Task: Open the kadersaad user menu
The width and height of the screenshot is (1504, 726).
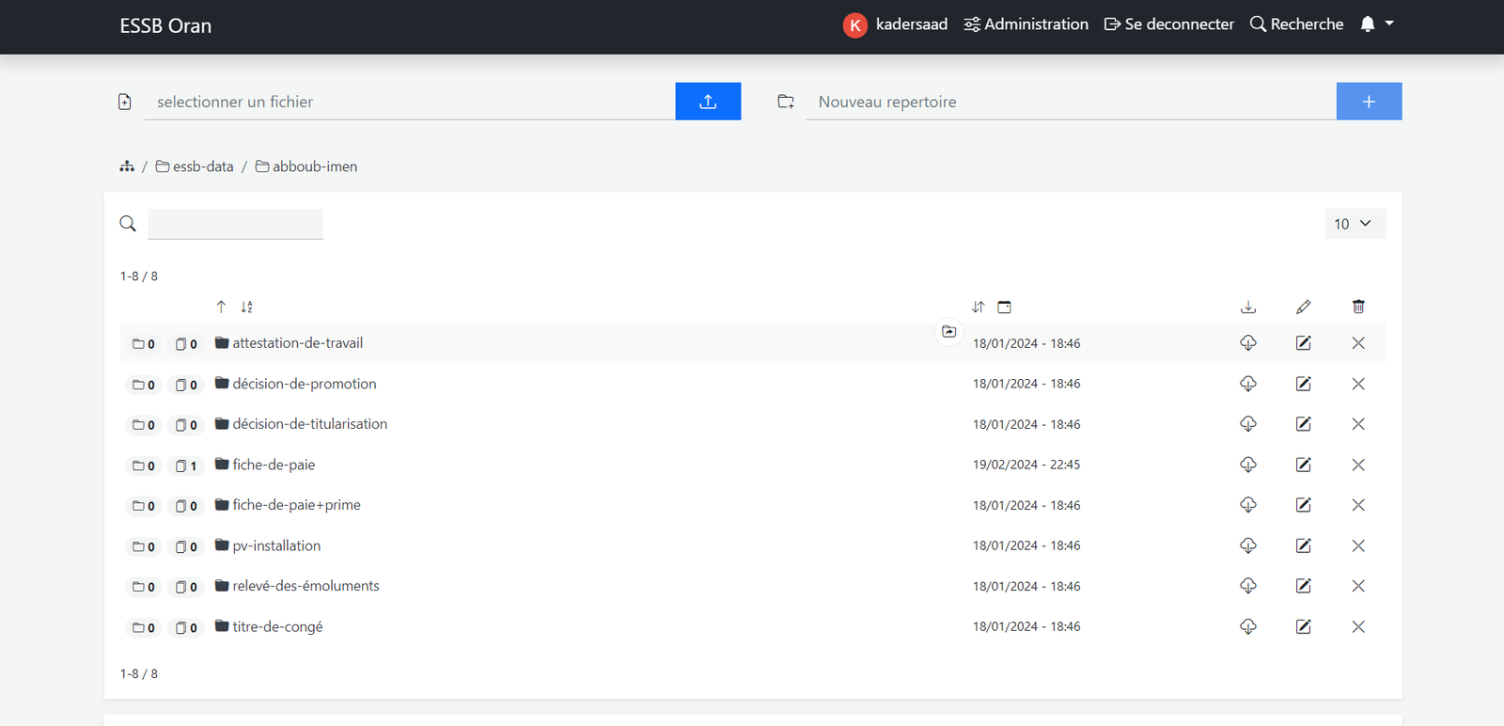Action: tap(896, 24)
